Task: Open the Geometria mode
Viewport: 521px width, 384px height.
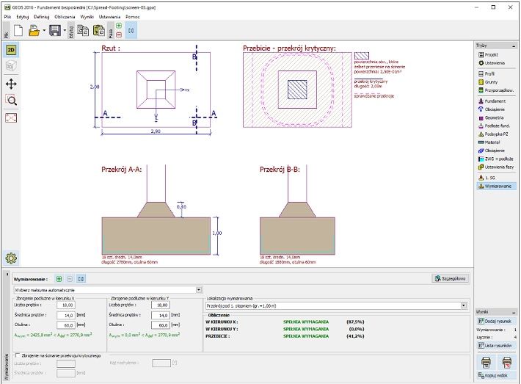Action: click(x=496, y=117)
